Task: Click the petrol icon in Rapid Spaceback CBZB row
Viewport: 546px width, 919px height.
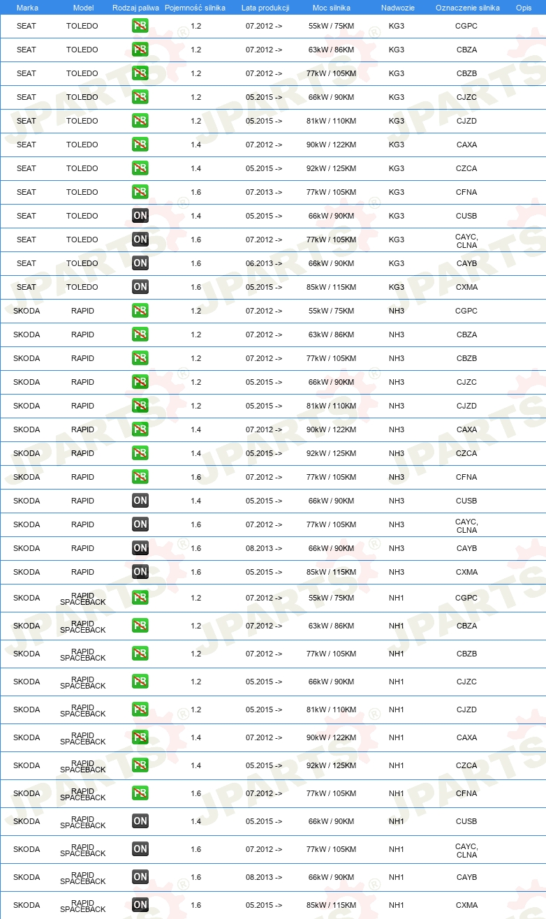Action: (x=140, y=654)
